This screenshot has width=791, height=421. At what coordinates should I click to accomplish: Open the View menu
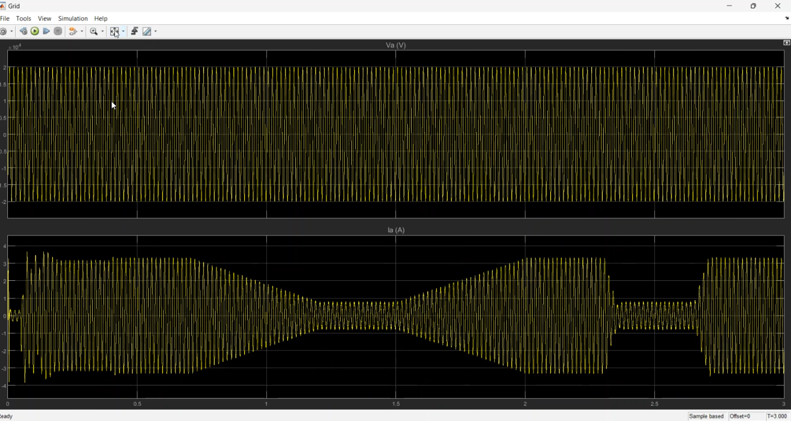point(44,18)
